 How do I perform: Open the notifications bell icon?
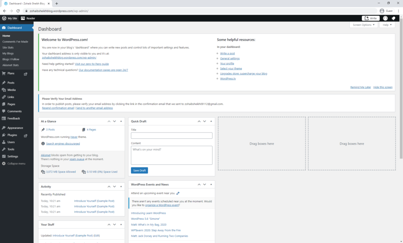pos(393,18)
